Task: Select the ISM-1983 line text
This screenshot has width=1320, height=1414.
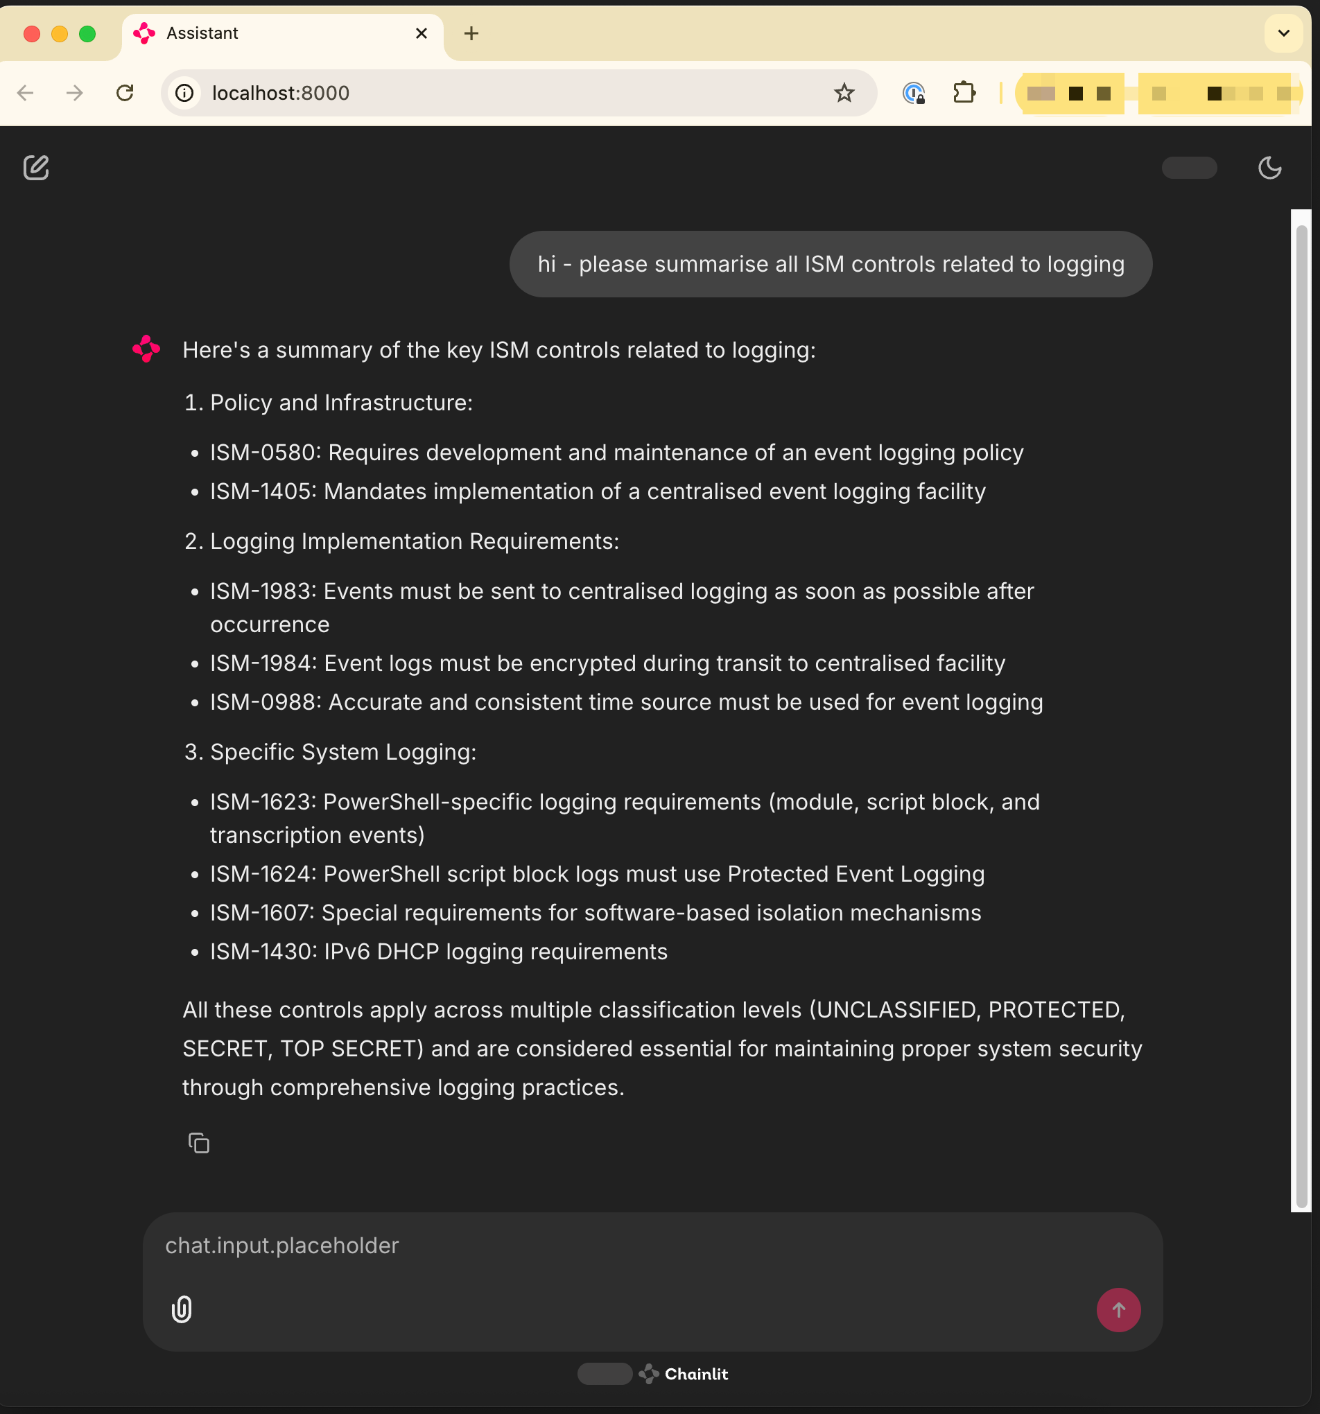Action: (x=622, y=607)
